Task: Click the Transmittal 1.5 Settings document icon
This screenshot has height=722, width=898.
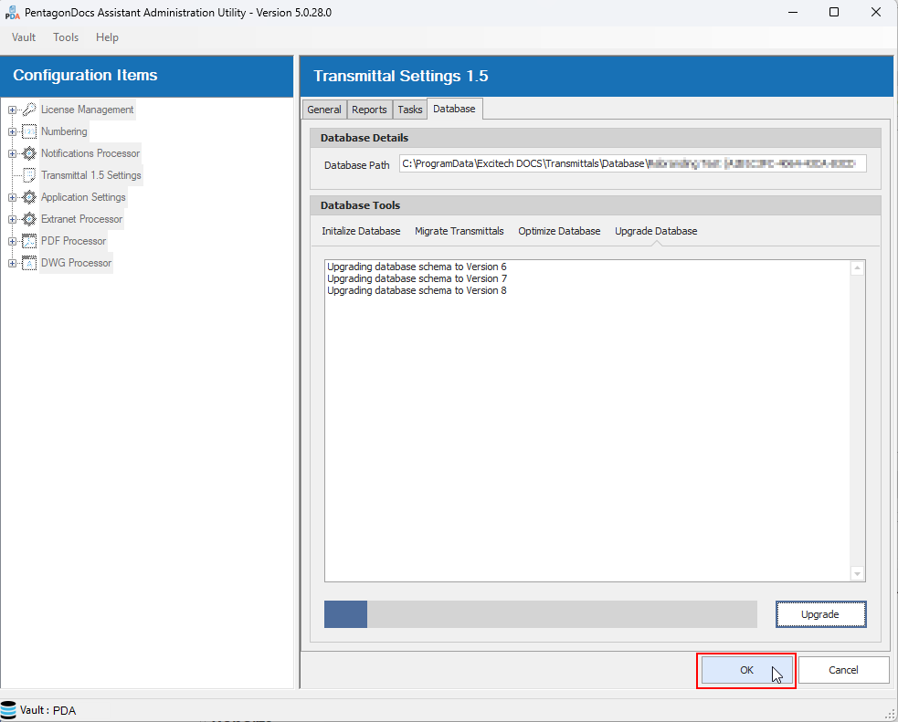Action: pyautogui.click(x=29, y=175)
